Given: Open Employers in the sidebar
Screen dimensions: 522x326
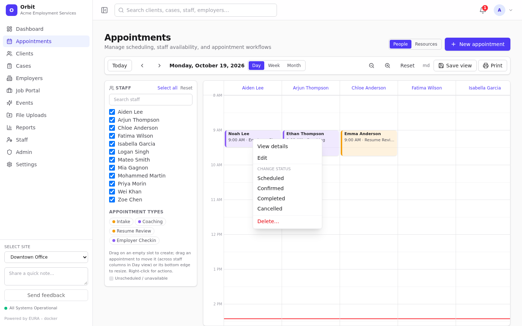Looking at the screenshot, I should 46,78.
